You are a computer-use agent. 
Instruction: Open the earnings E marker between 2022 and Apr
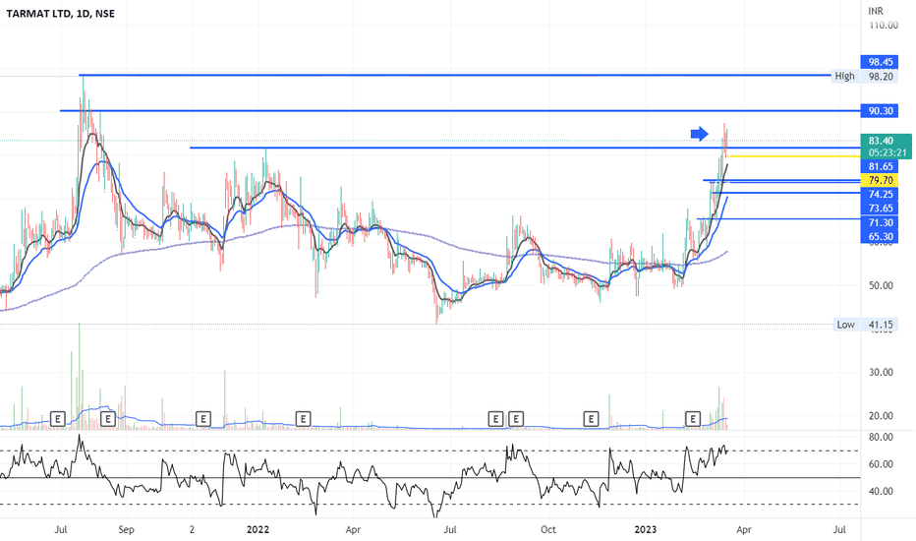[x=303, y=419]
